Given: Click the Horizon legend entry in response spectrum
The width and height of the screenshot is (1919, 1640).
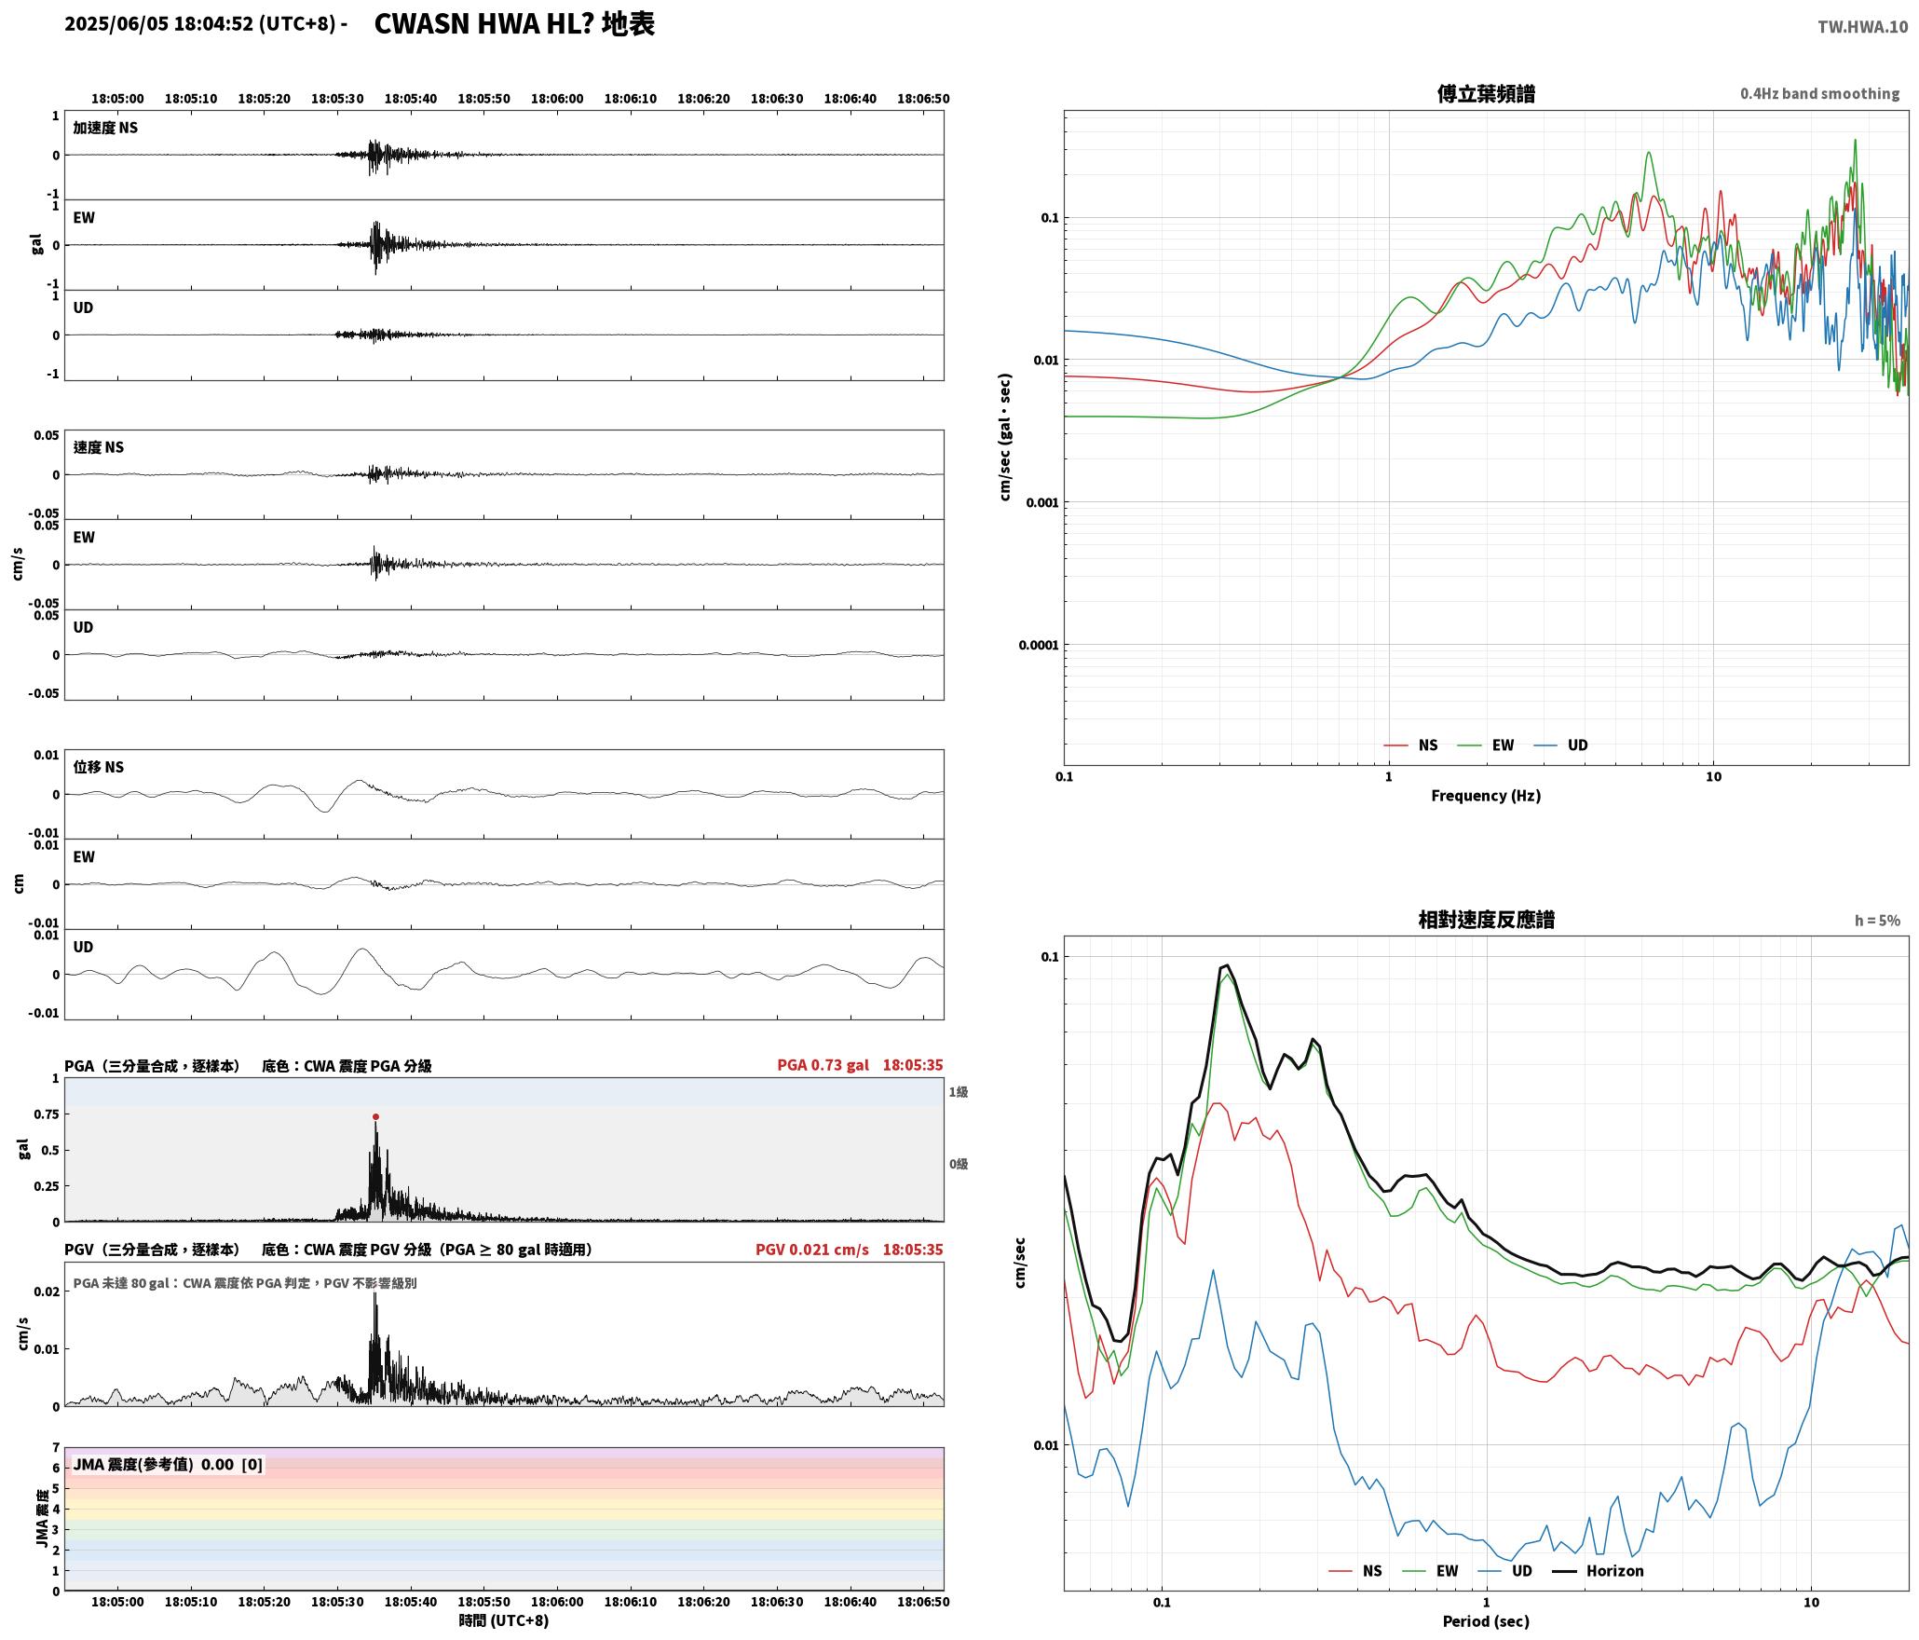Looking at the screenshot, I should [x=1599, y=1571].
